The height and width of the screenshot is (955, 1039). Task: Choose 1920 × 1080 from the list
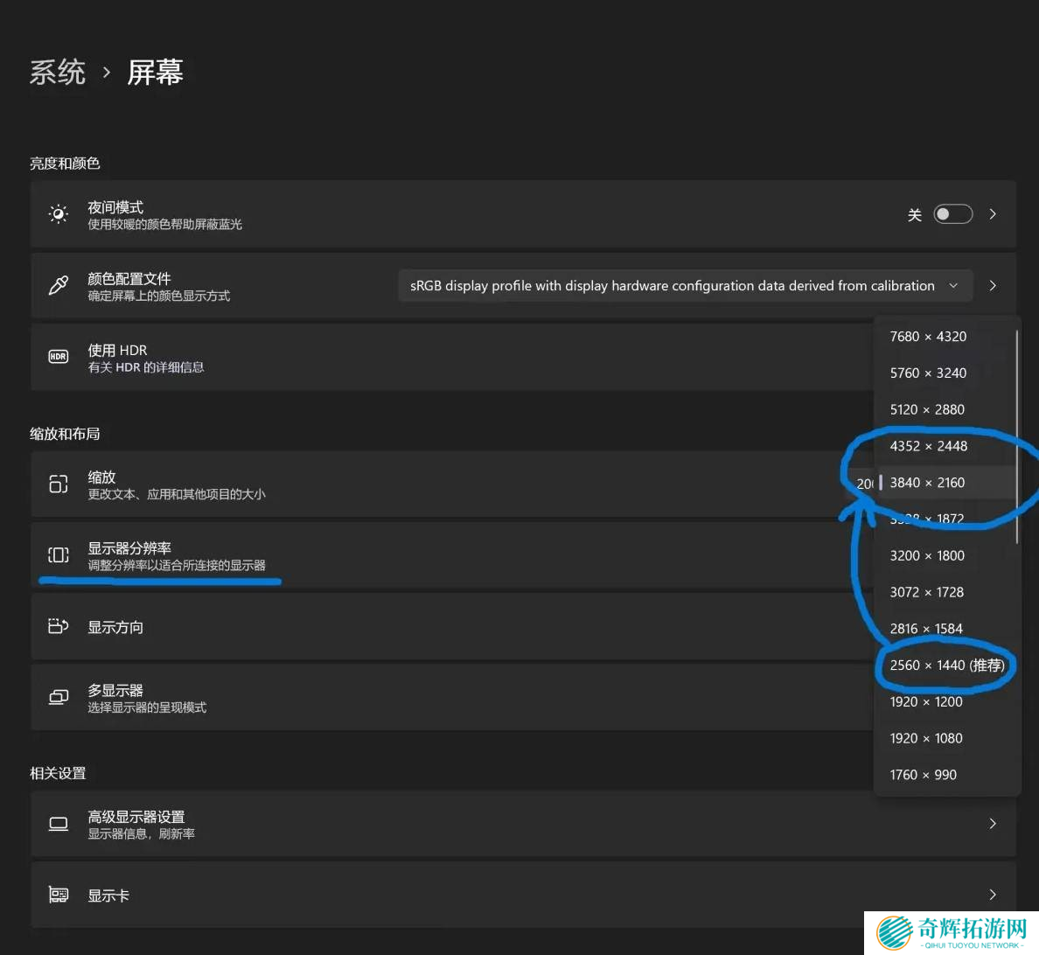coord(926,738)
